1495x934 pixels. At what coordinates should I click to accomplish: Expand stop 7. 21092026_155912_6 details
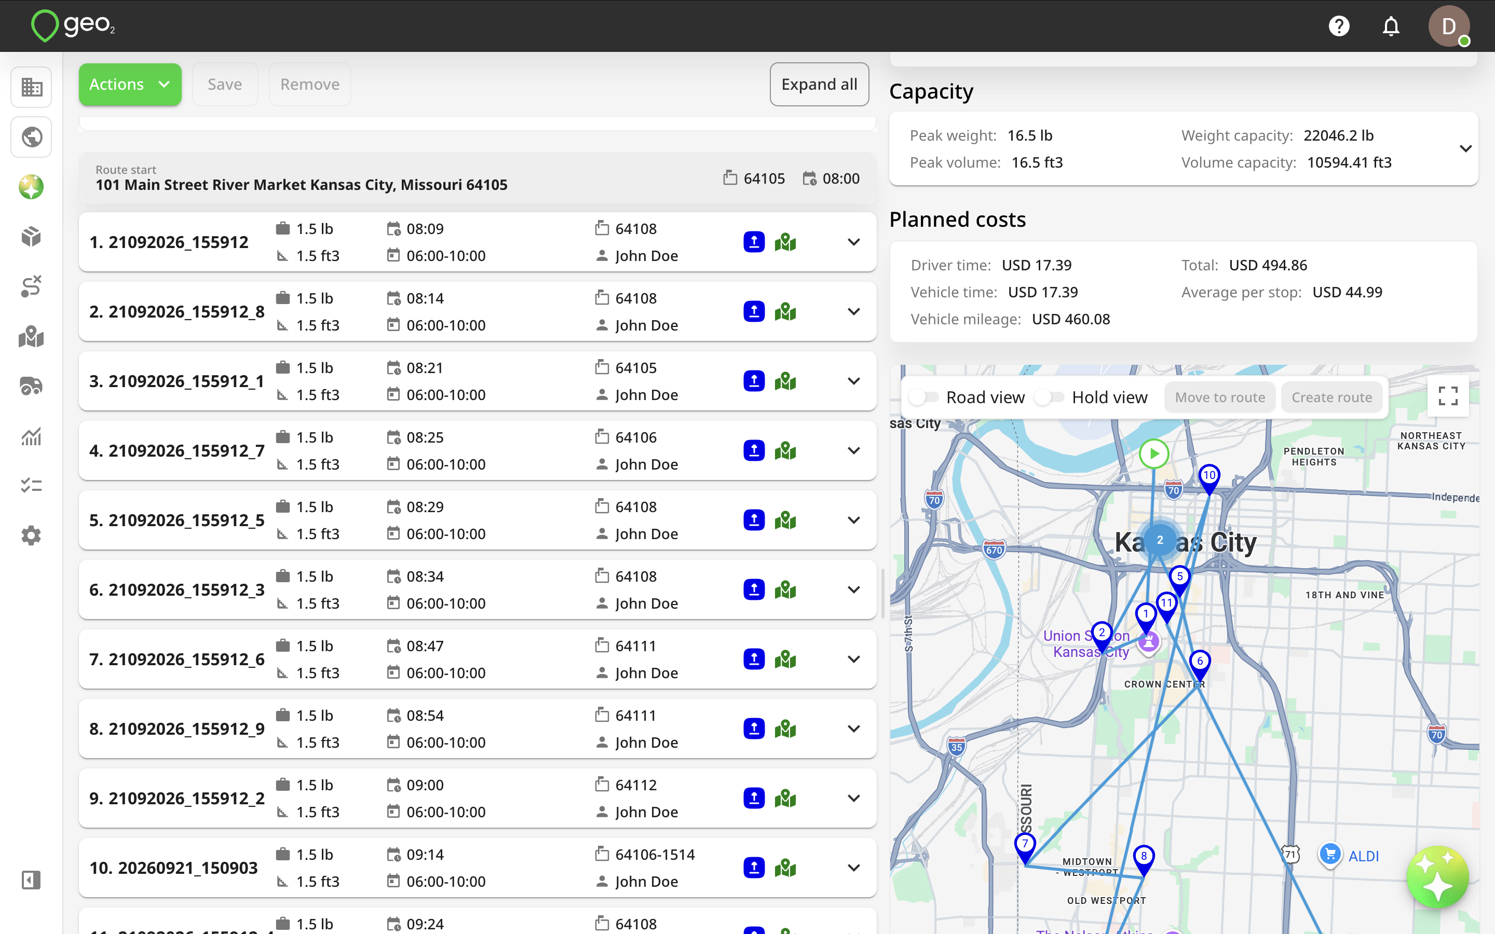854,659
